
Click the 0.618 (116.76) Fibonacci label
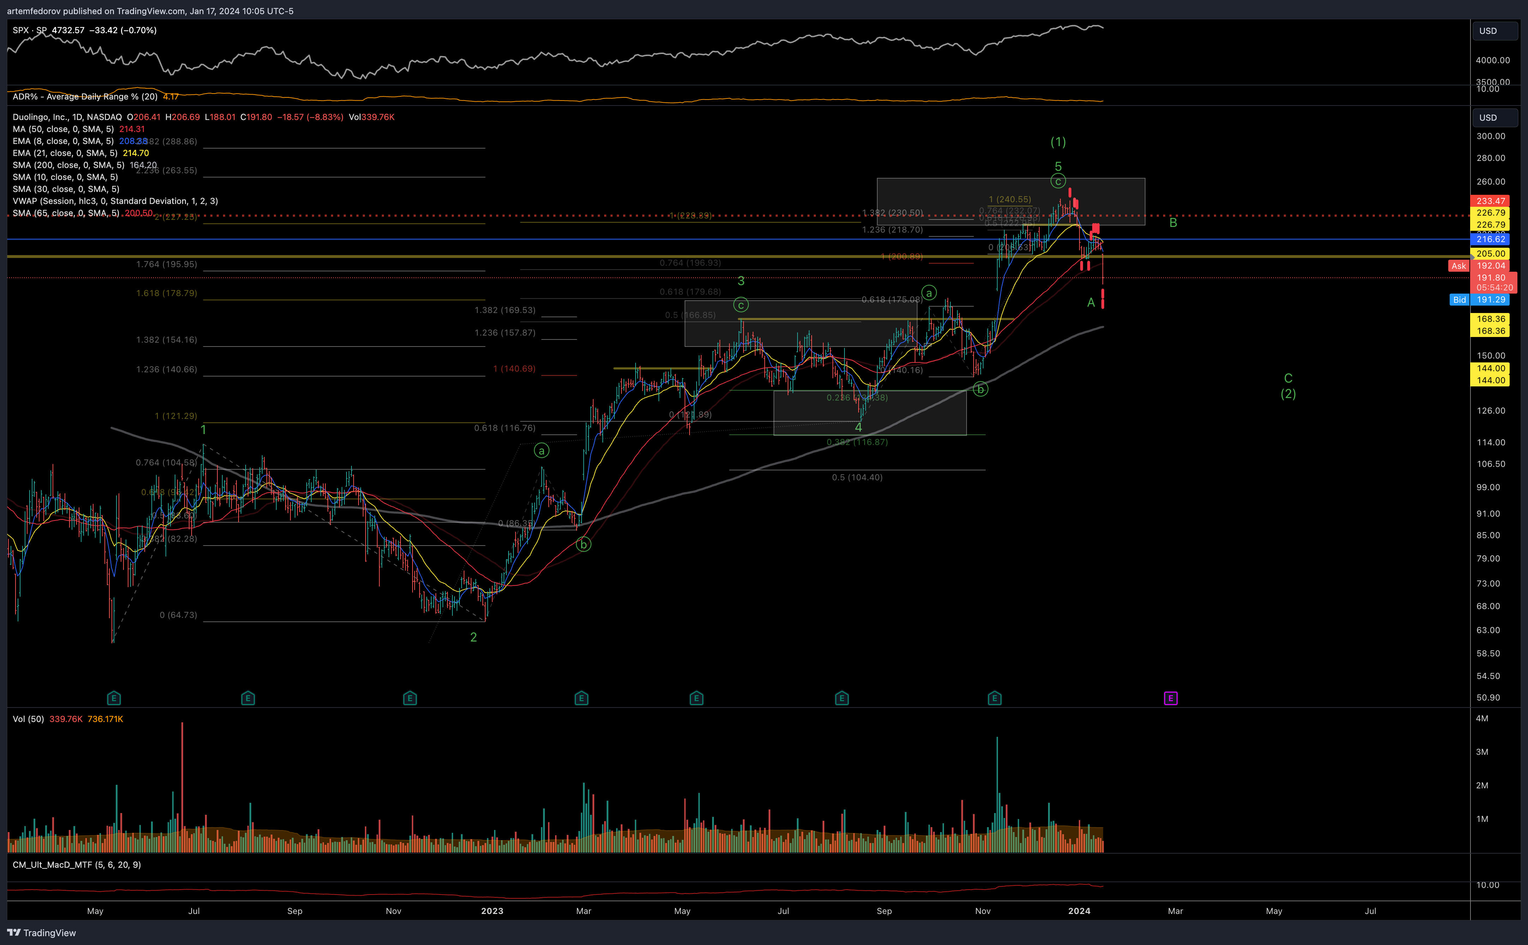tap(505, 428)
